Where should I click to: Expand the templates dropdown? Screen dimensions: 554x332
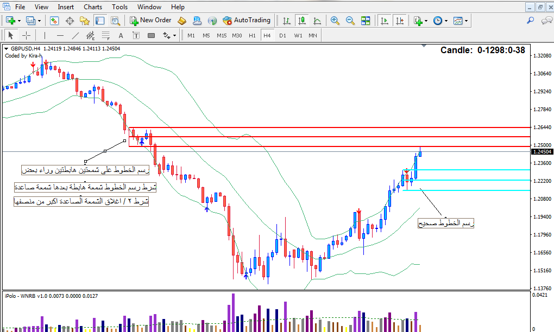pyautogui.click(x=461, y=21)
